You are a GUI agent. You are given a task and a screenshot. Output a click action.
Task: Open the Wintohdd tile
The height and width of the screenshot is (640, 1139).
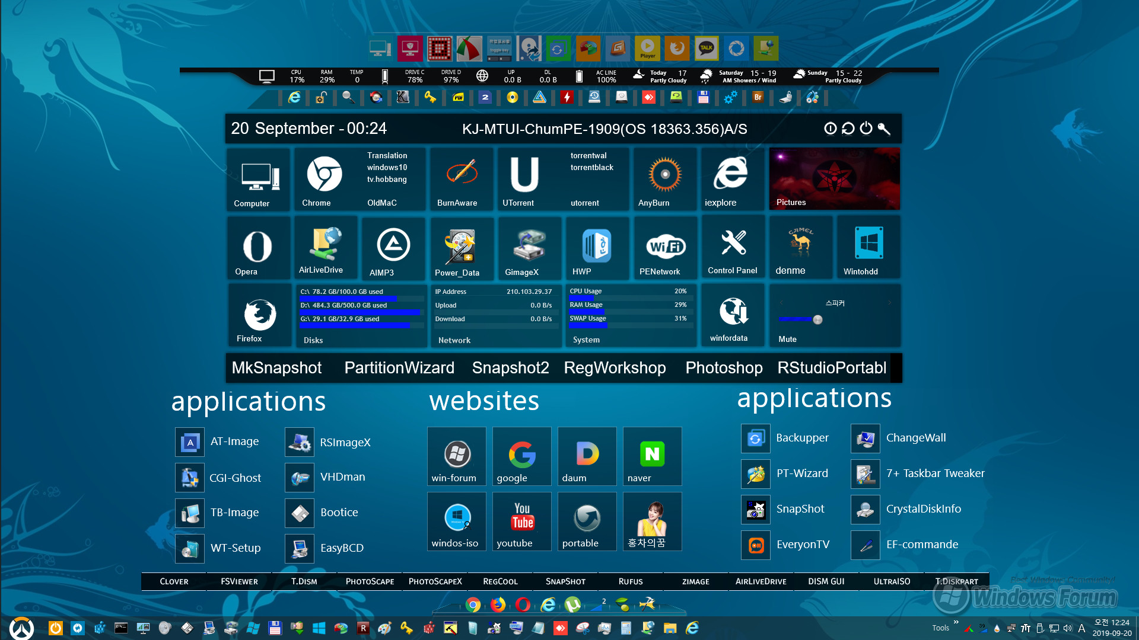[868, 247]
